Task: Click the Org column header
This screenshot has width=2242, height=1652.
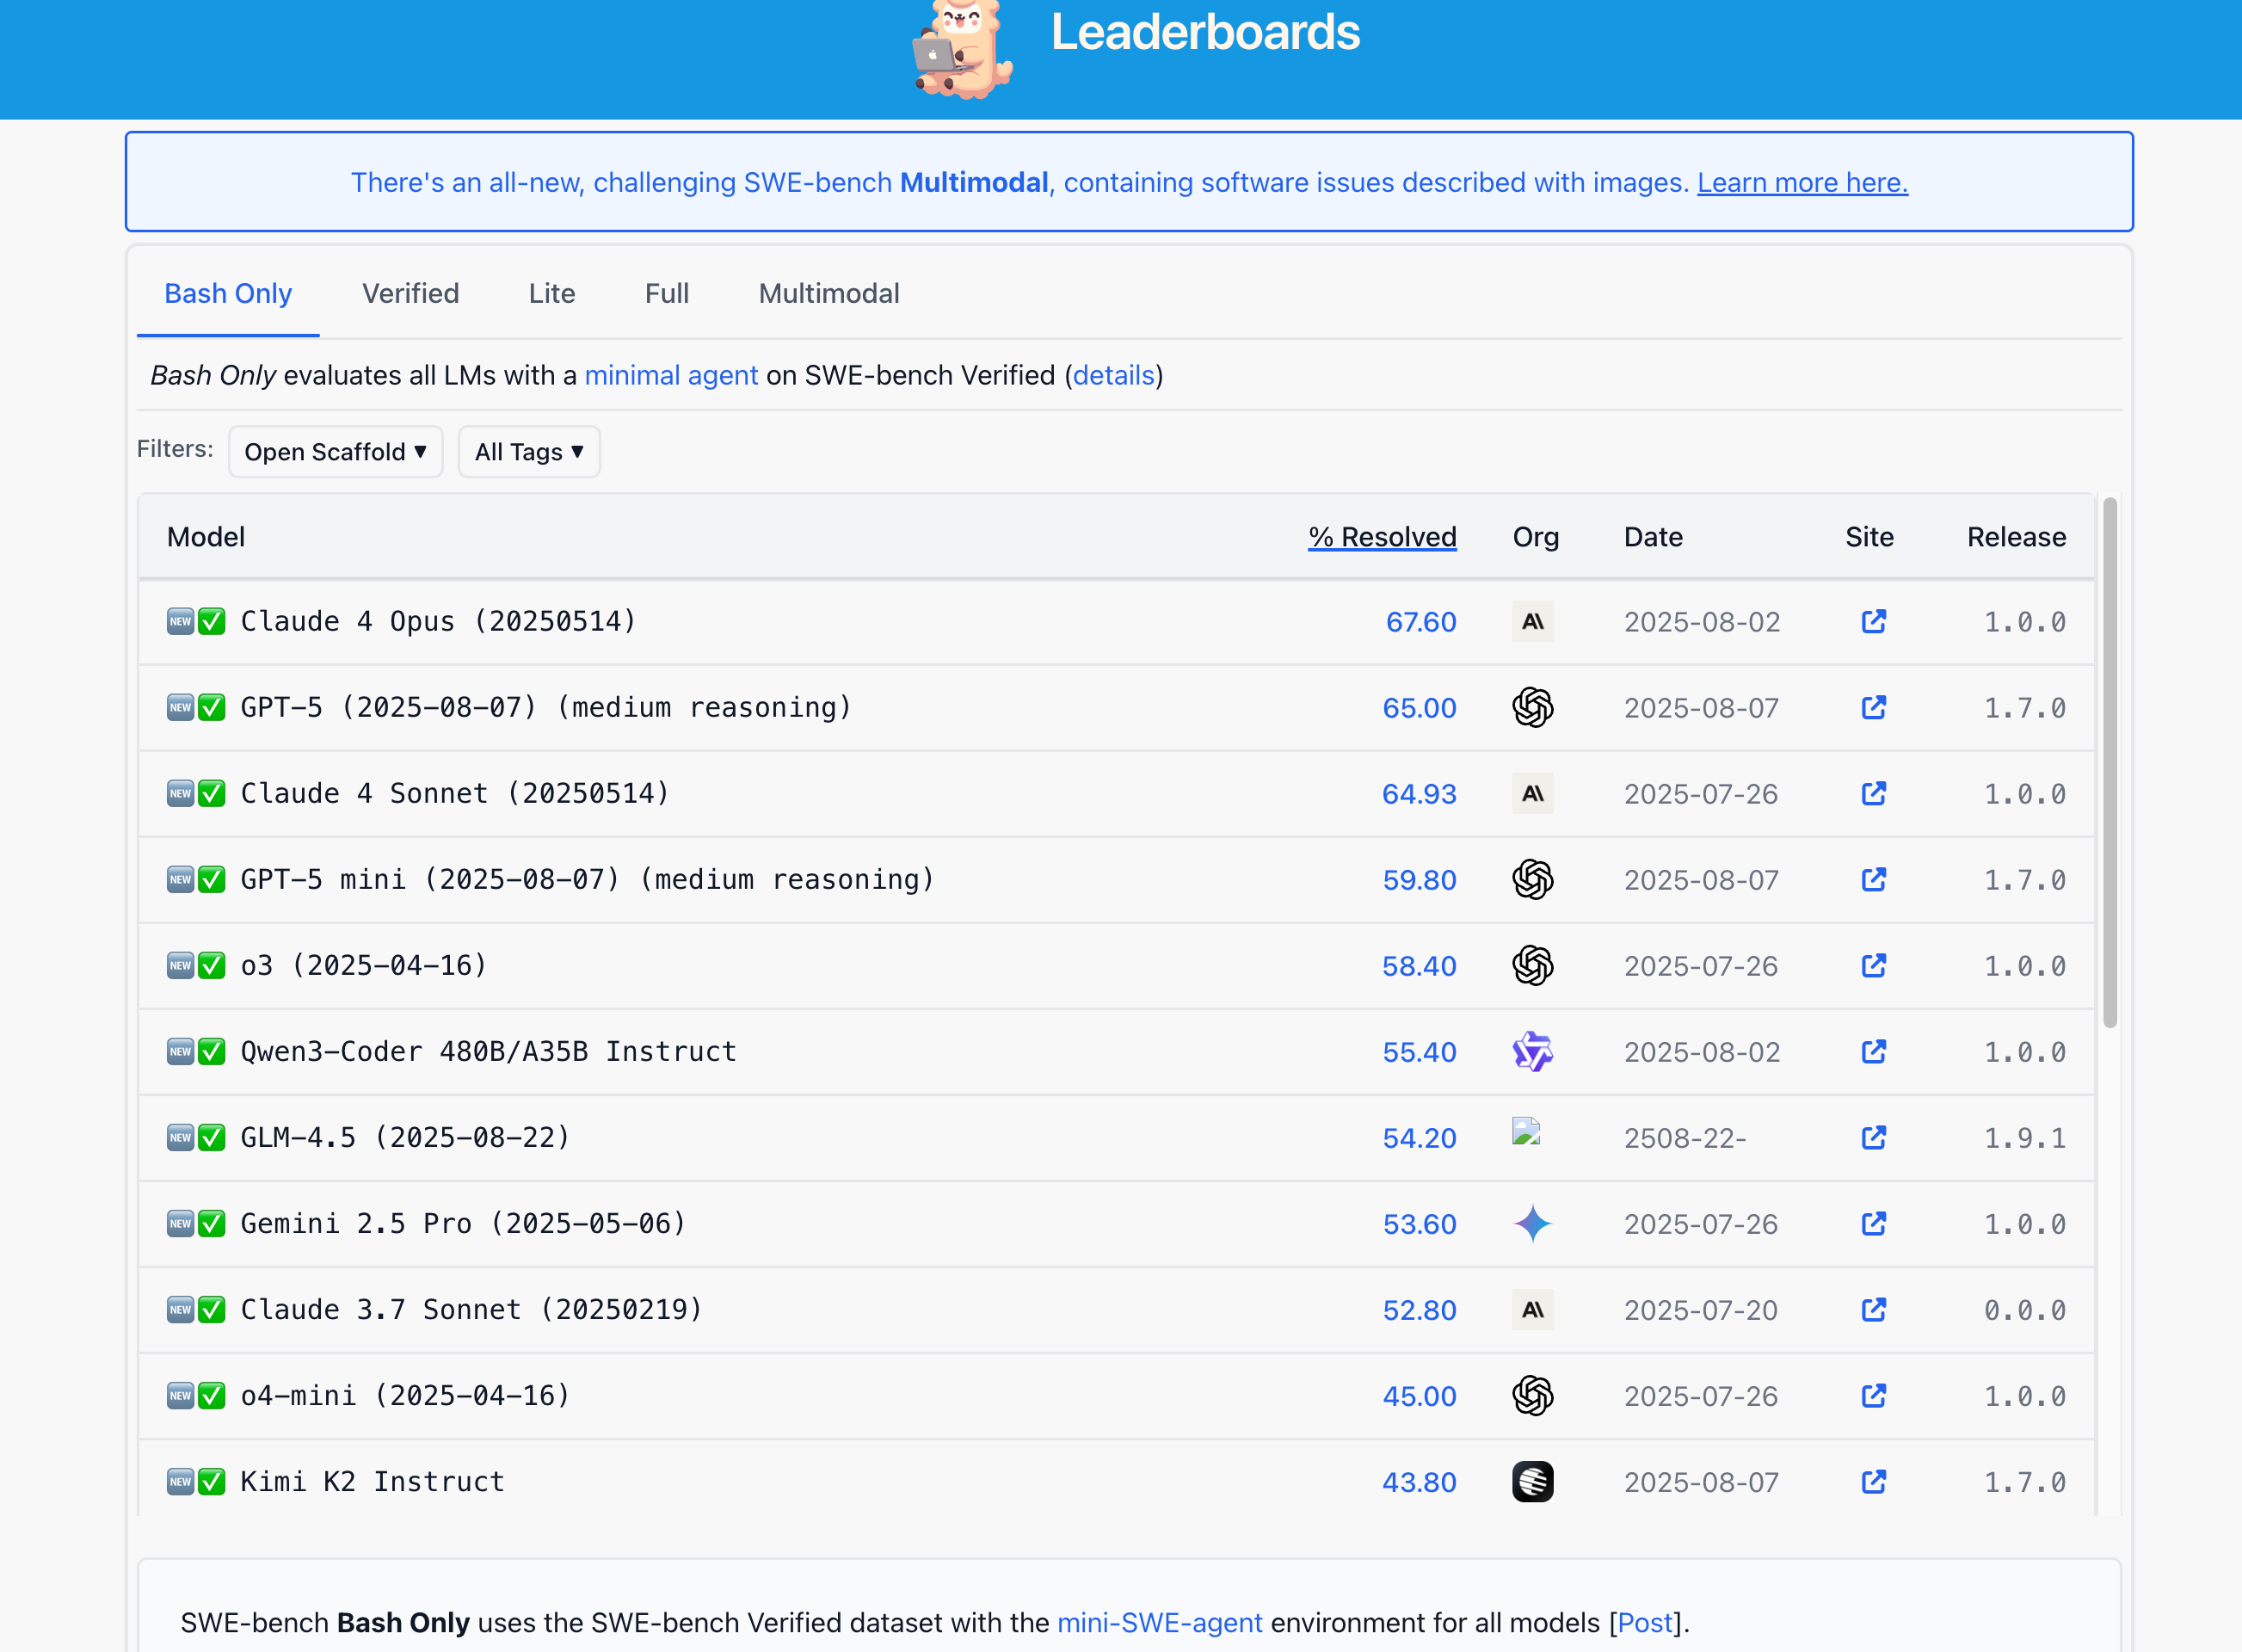Action: point(1536,537)
